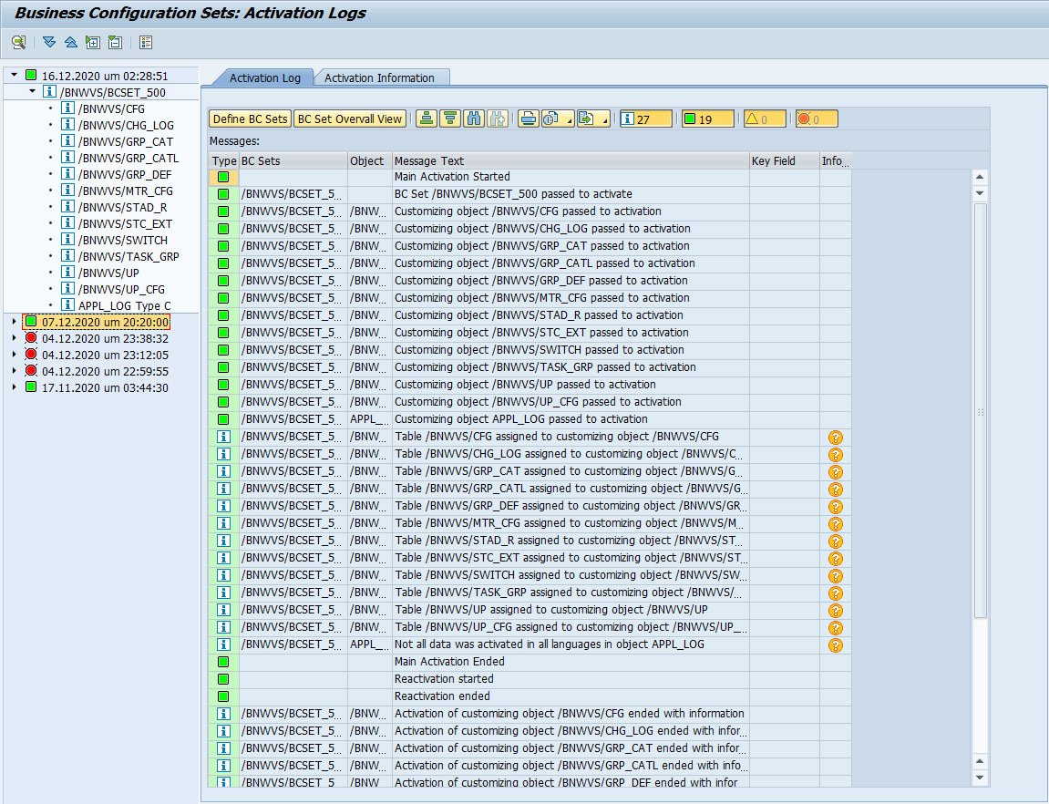Toggle the success messages filter showing 19
This screenshot has width=1049, height=804.
click(707, 119)
